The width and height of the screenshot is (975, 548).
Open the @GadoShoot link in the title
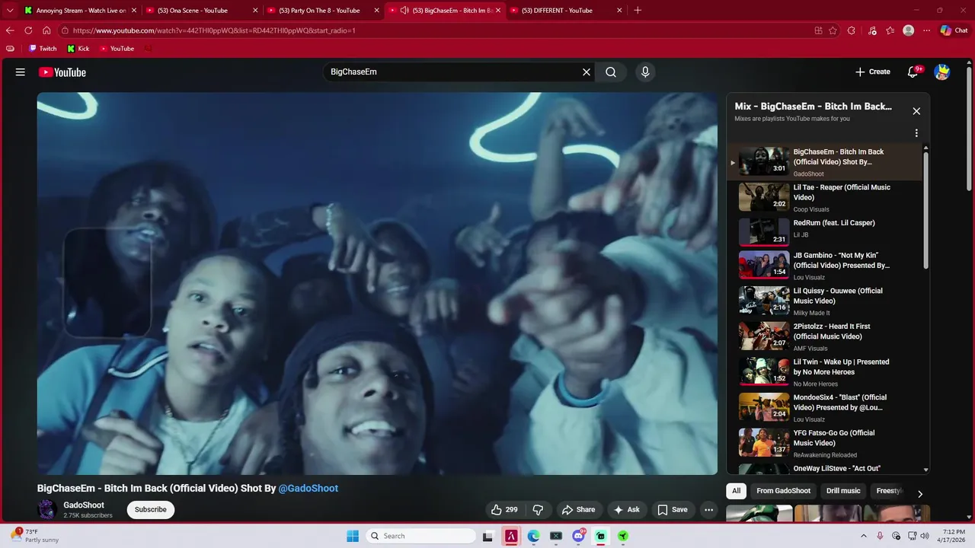[x=308, y=489]
